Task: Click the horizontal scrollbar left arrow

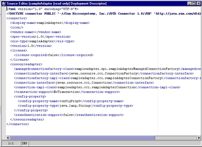Action: click(x=8, y=138)
